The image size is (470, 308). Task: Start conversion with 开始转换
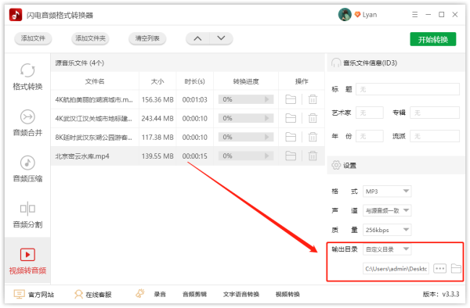coord(433,39)
